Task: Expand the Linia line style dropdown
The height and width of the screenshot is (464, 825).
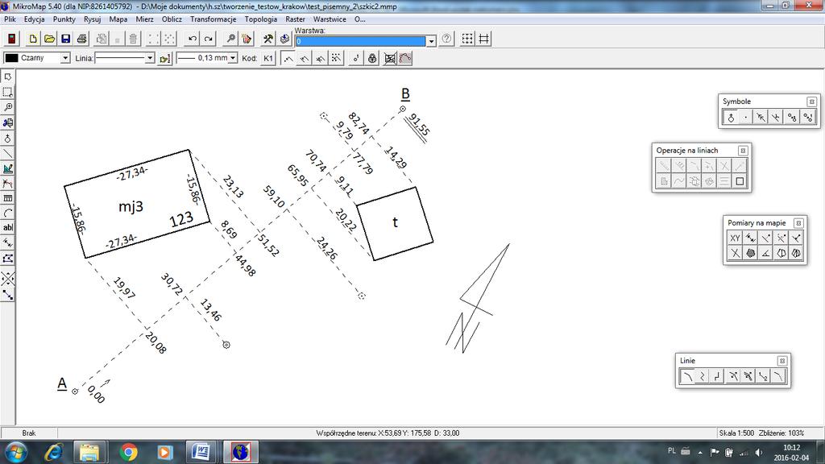Action: 150,58
